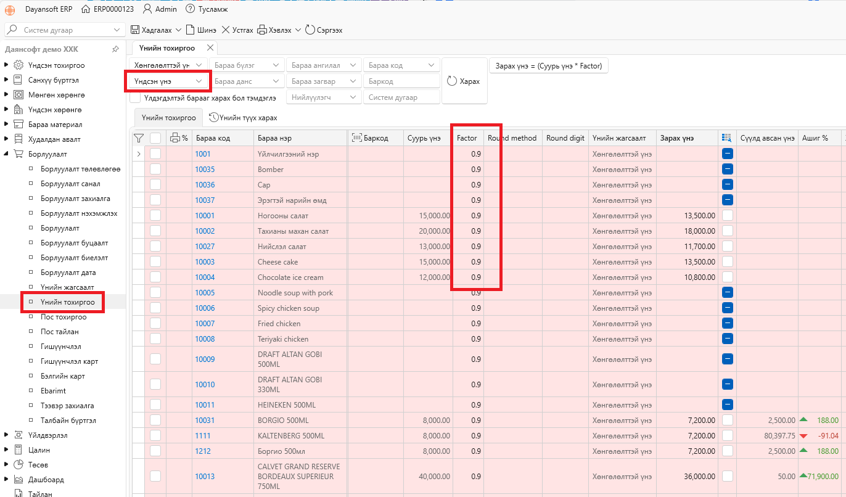Viewport: 846px width, 497px height.
Task: Open Борлуулалт захиалга in sidebar
Action: click(x=76, y=199)
